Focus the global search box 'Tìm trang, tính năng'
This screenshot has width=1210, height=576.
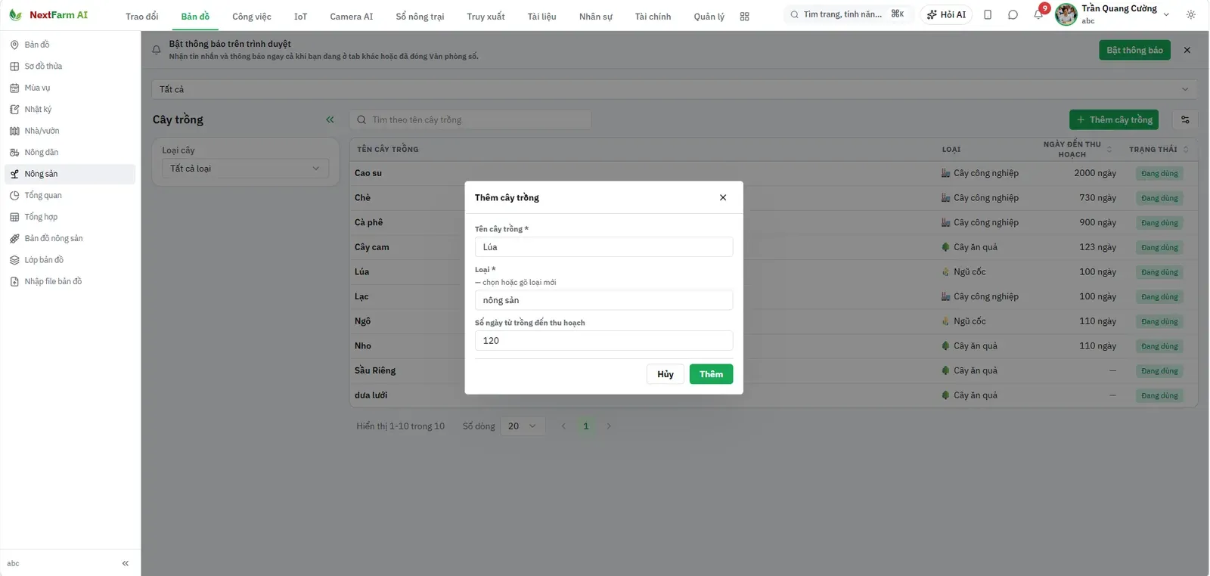(x=848, y=14)
